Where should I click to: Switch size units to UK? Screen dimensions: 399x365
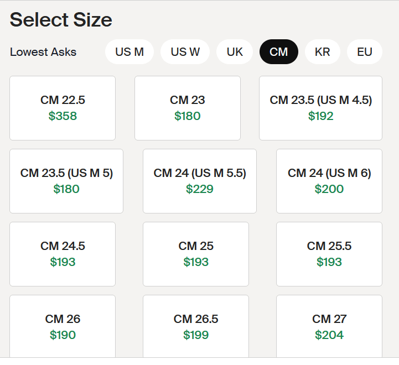pos(235,52)
